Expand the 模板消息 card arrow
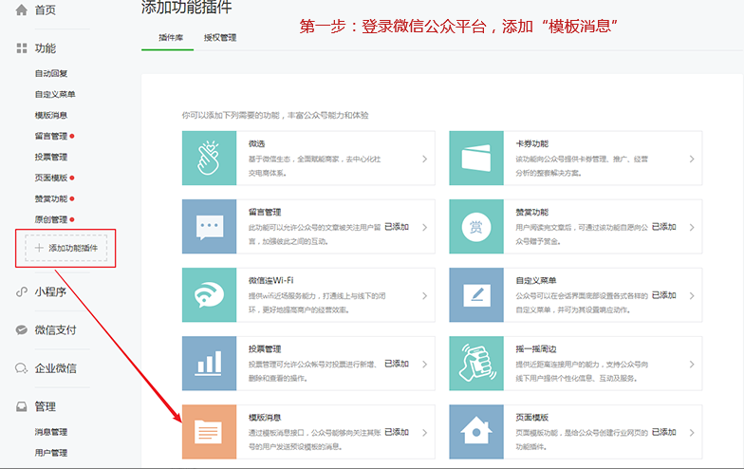 (425, 433)
